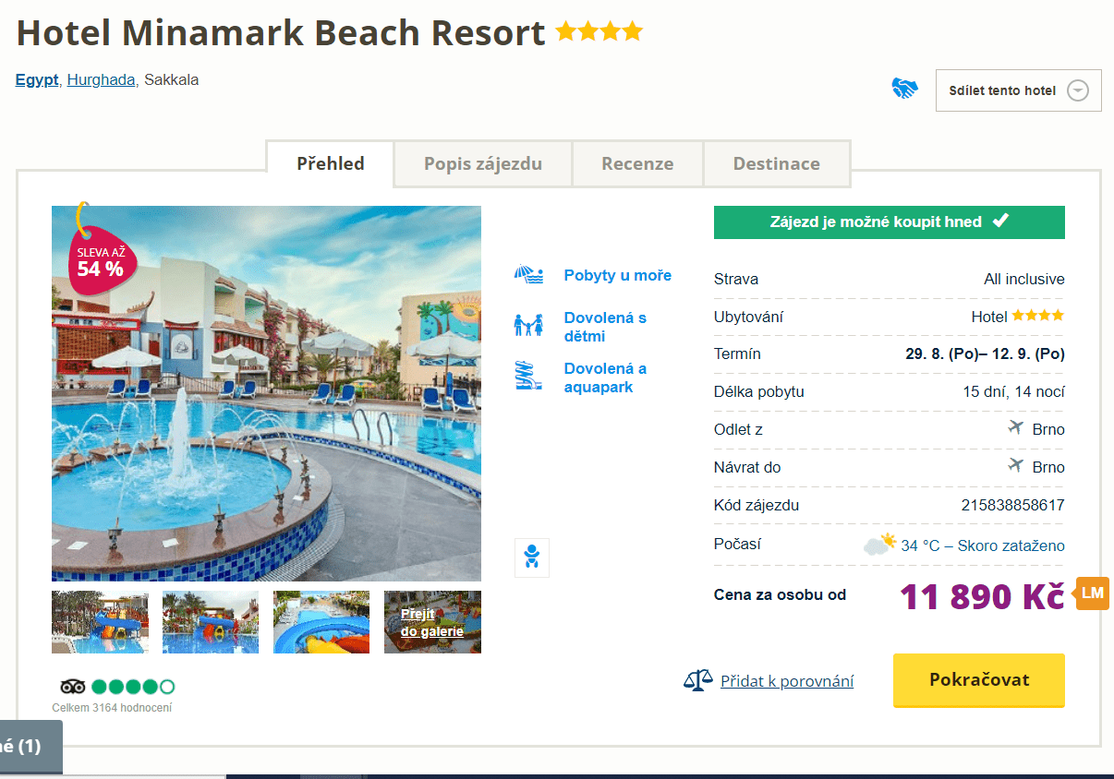This screenshot has width=1114, height=779.
Task: Click the TripAdvisor owl rating icon
Action: pyautogui.click(x=73, y=687)
